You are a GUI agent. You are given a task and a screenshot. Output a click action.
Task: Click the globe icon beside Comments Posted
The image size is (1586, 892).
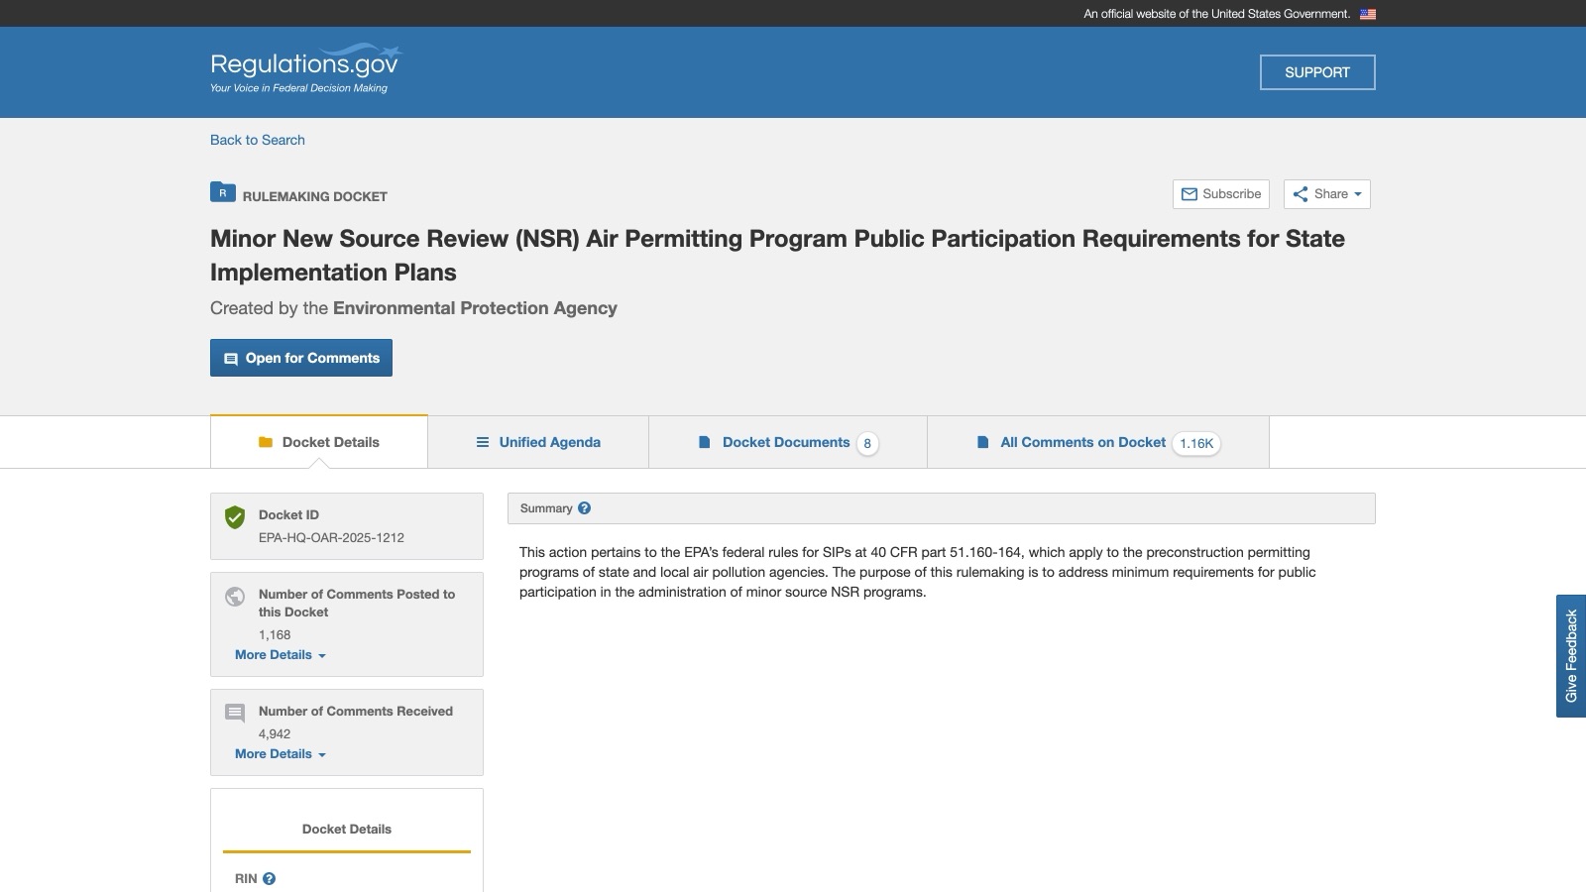pos(235,596)
